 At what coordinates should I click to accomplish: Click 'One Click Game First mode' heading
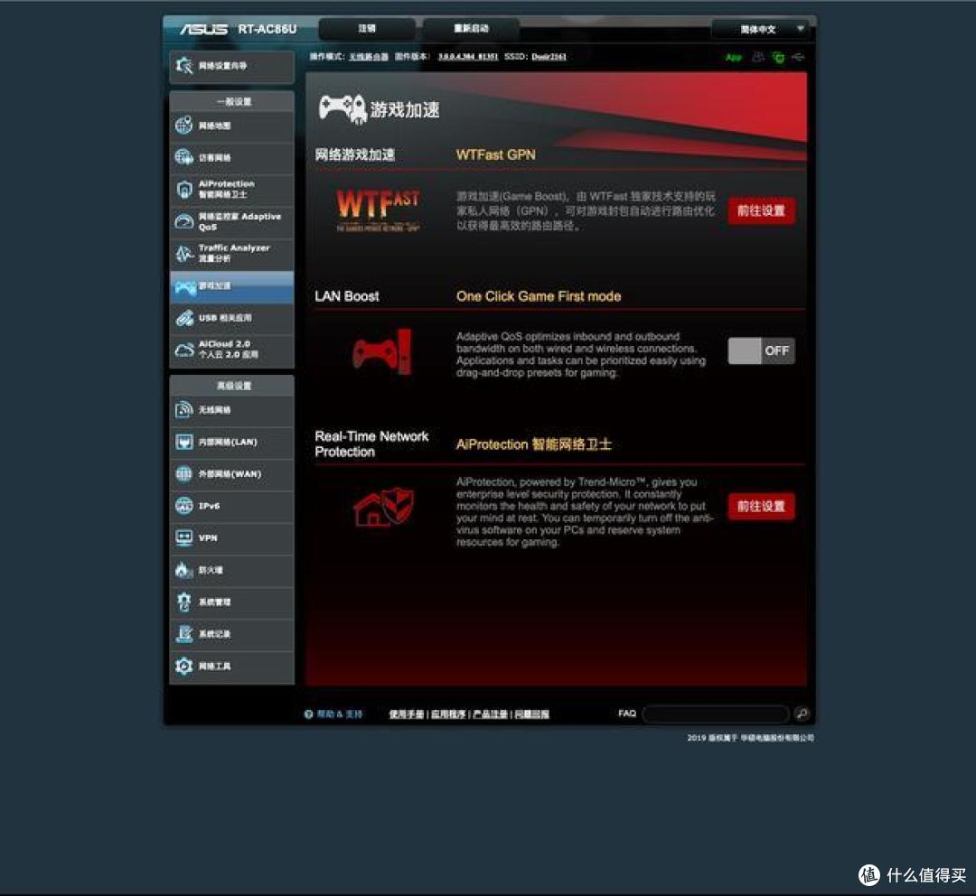pyautogui.click(x=539, y=296)
